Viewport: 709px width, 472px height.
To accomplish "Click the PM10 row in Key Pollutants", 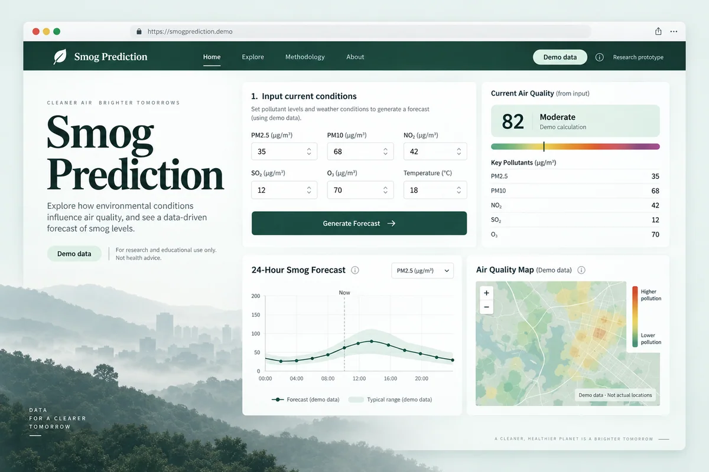I will coord(575,191).
